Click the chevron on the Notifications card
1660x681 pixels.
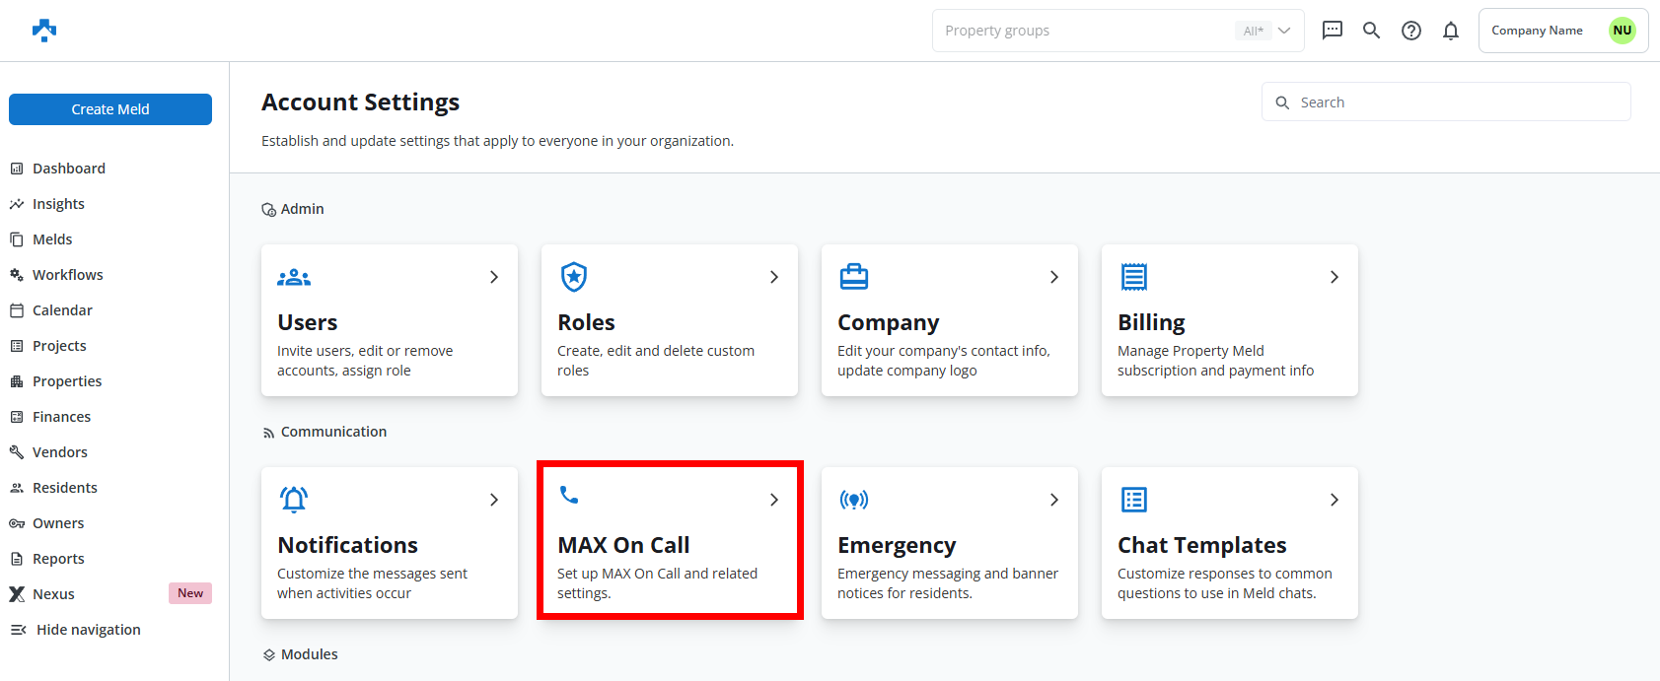[x=494, y=500]
